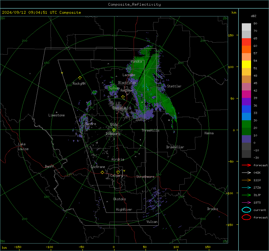Click the Okotoks city label

click(x=120, y=199)
